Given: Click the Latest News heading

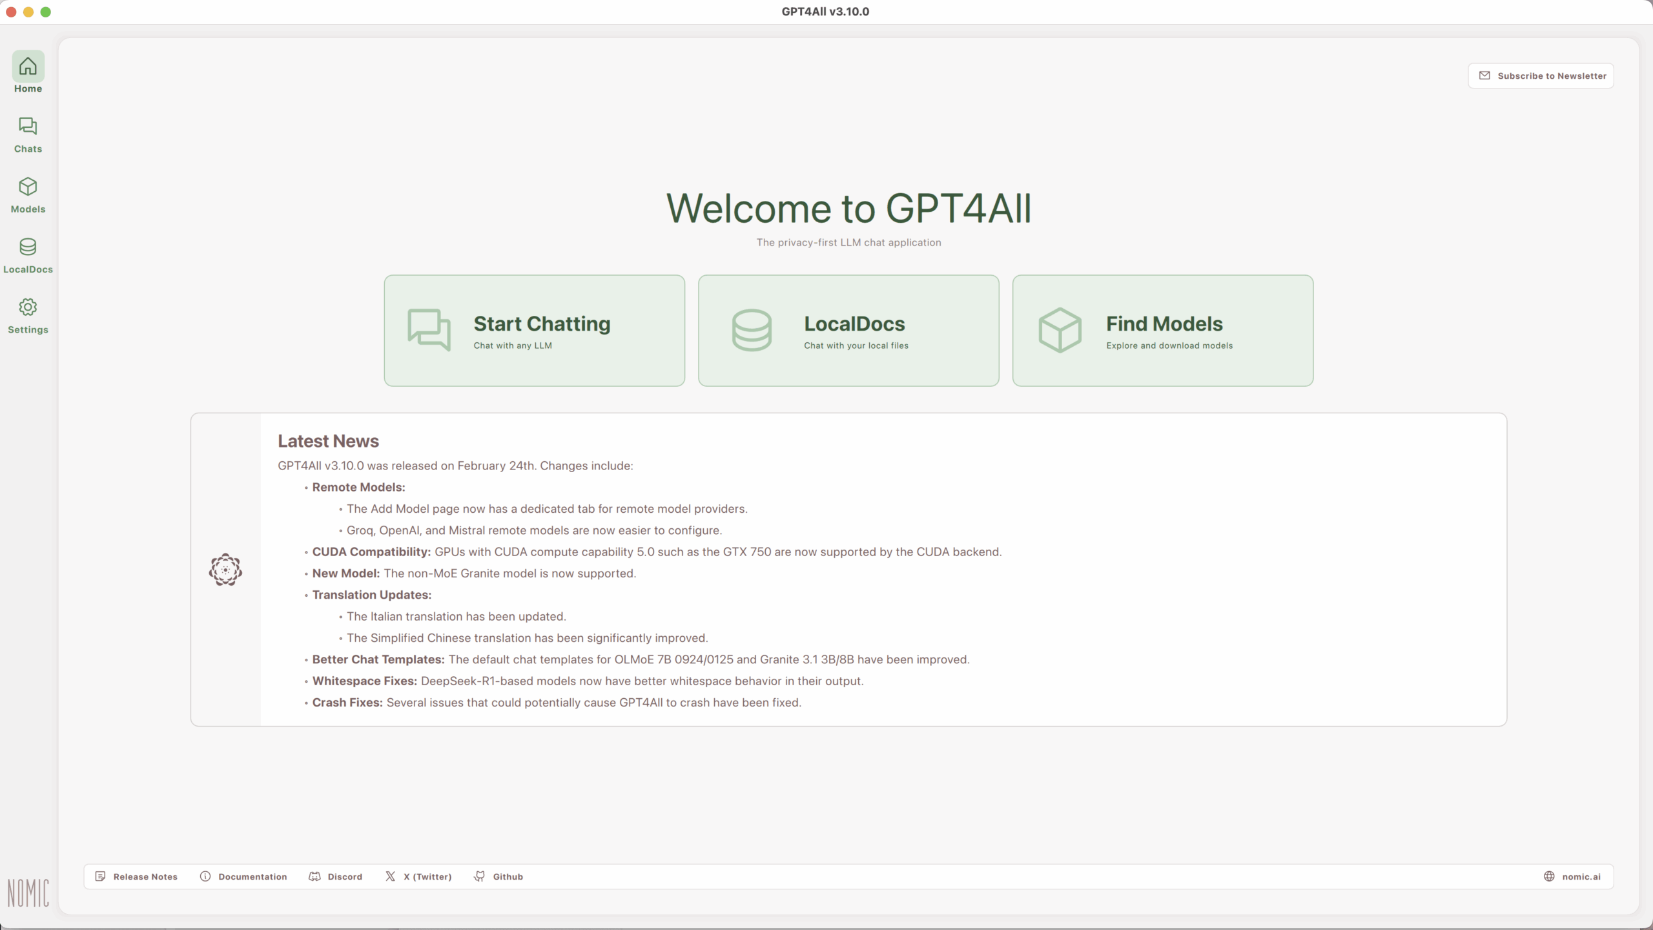Looking at the screenshot, I should coord(328,441).
